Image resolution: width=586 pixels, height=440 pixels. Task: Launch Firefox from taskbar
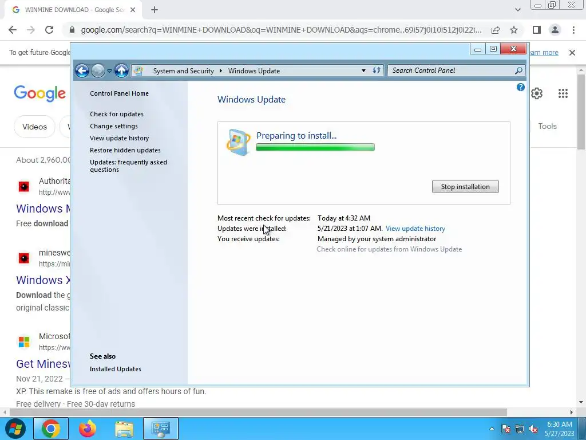88,429
